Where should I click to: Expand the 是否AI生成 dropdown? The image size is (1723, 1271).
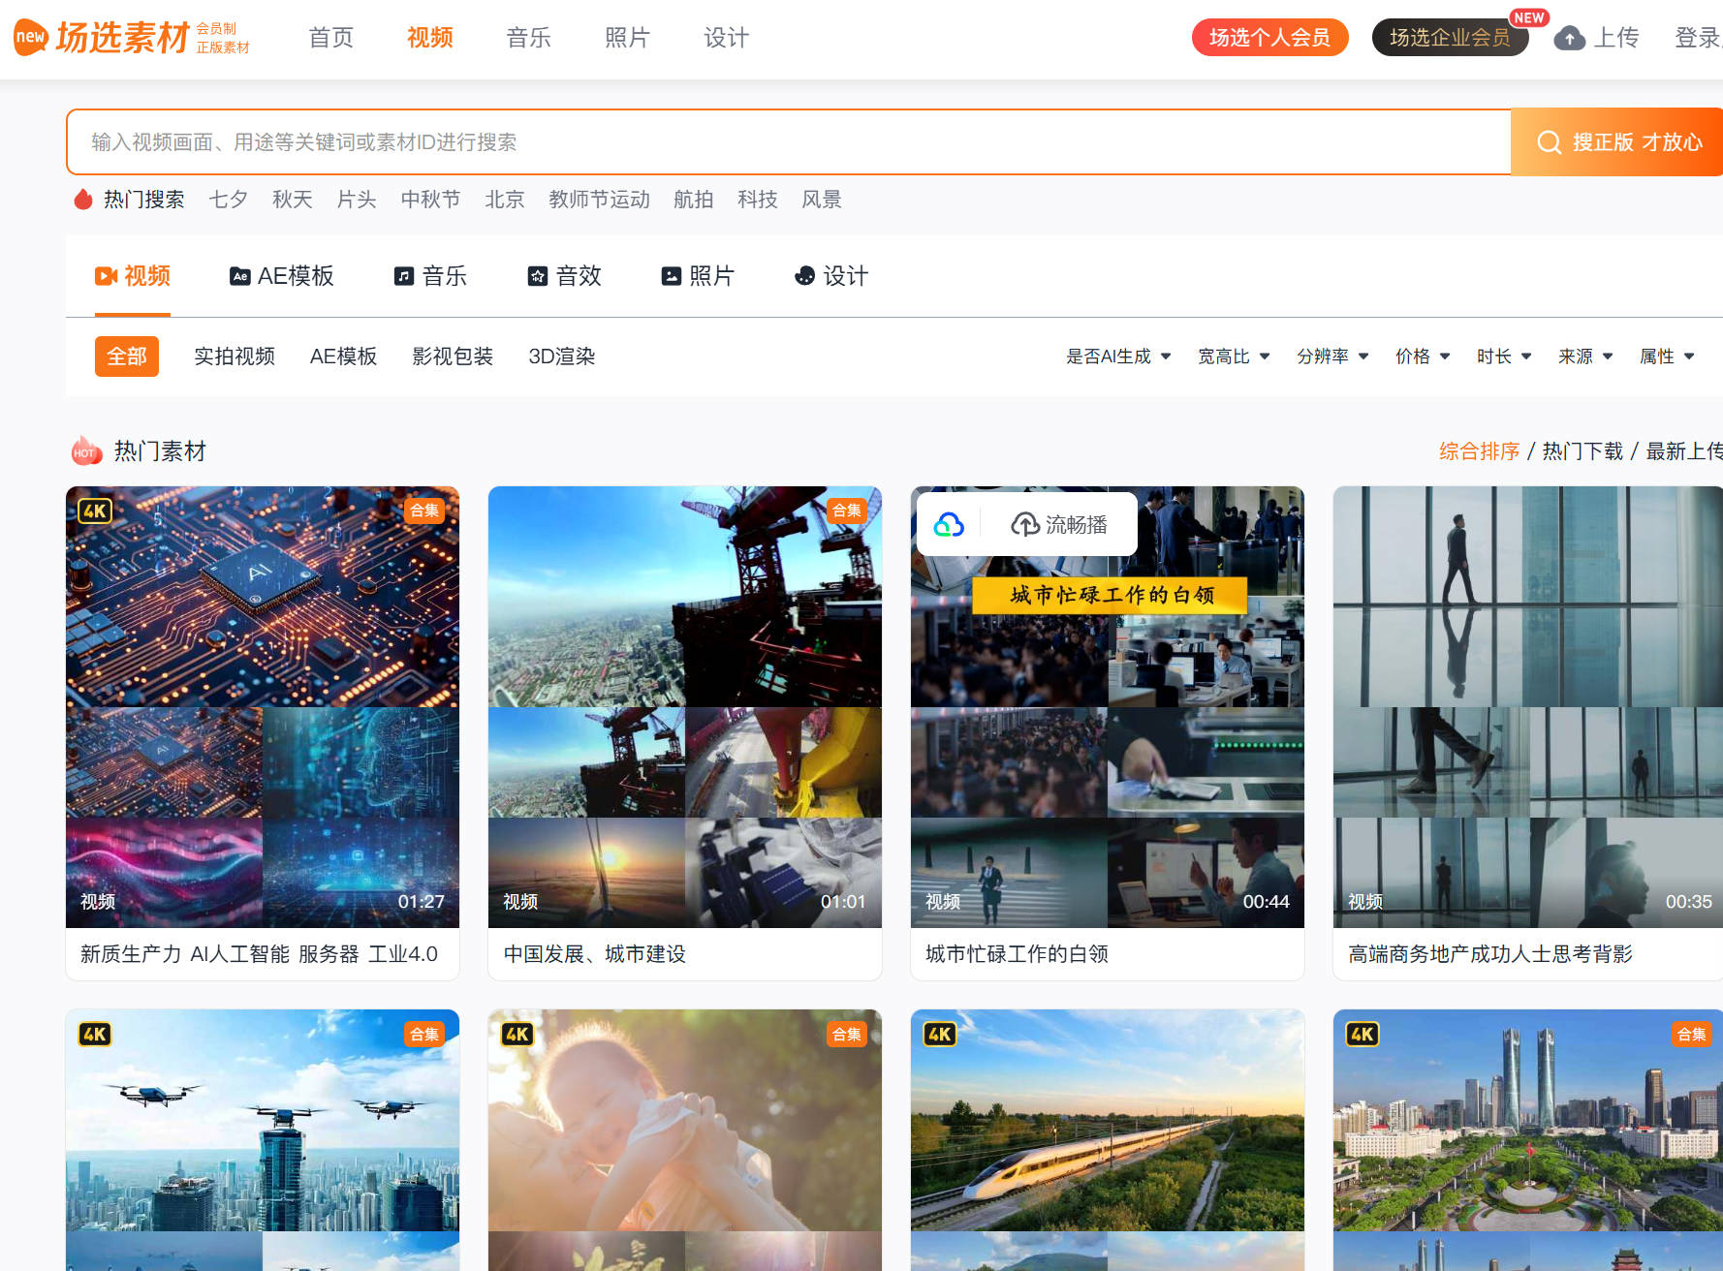[x=1118, y=356]
